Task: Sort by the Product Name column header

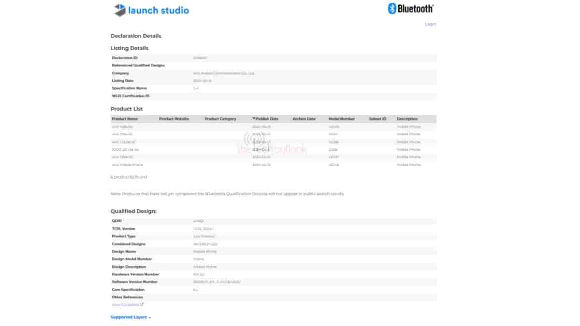Action: click(125, 119)
